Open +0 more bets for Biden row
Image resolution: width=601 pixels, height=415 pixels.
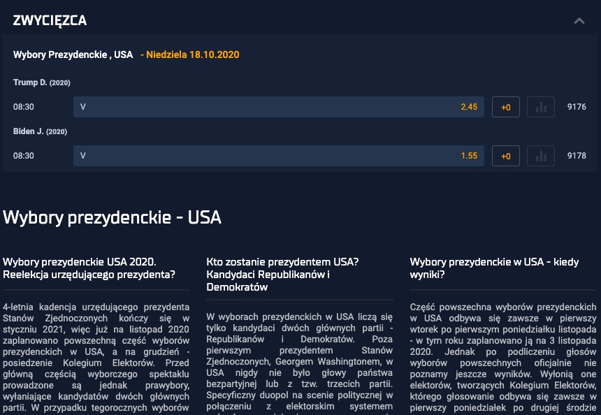[506, 156]
